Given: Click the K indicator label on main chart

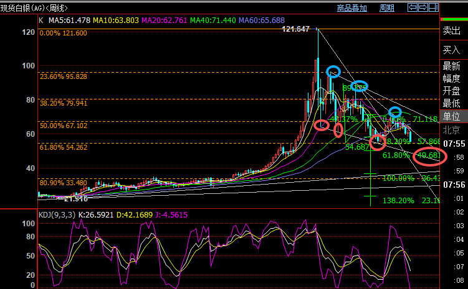Looking at the screenshot, I should pyautogui.click(x=41, y=21).
